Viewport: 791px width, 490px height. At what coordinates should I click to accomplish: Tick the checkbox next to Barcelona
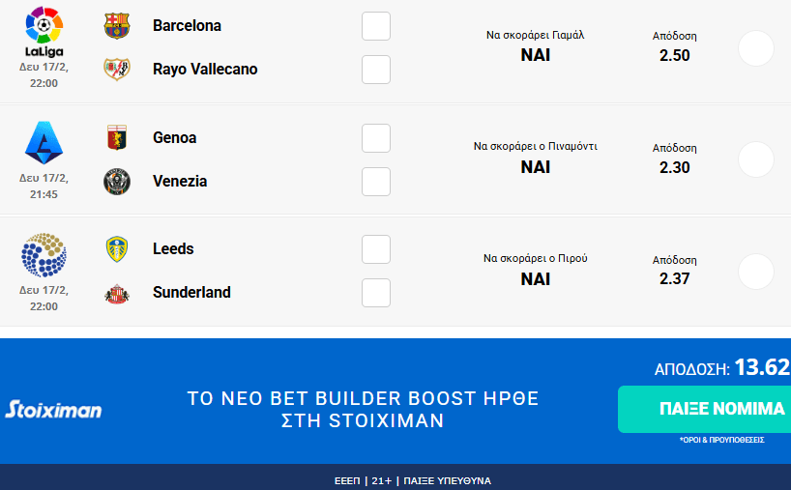(x=376, y=26)
